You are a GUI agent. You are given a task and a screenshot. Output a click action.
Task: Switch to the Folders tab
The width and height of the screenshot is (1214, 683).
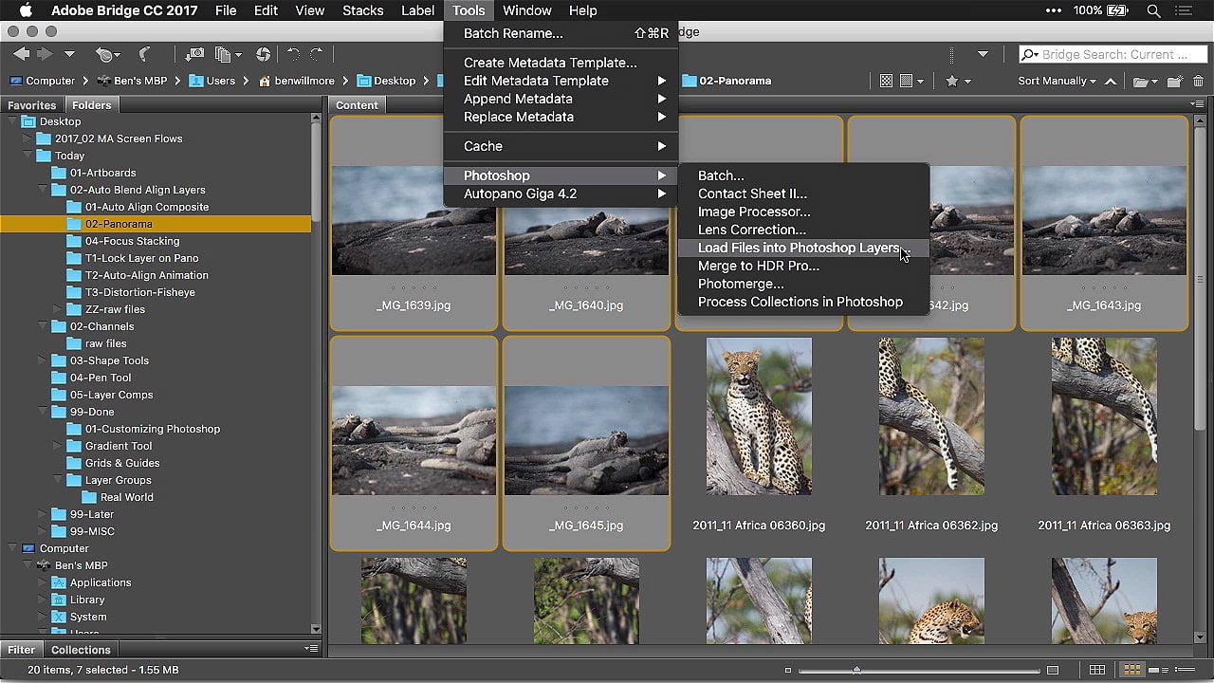point(92,104)
